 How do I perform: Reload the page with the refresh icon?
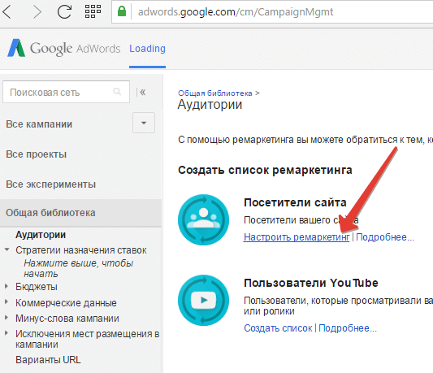pyautogui.click(x=64, y=11)
